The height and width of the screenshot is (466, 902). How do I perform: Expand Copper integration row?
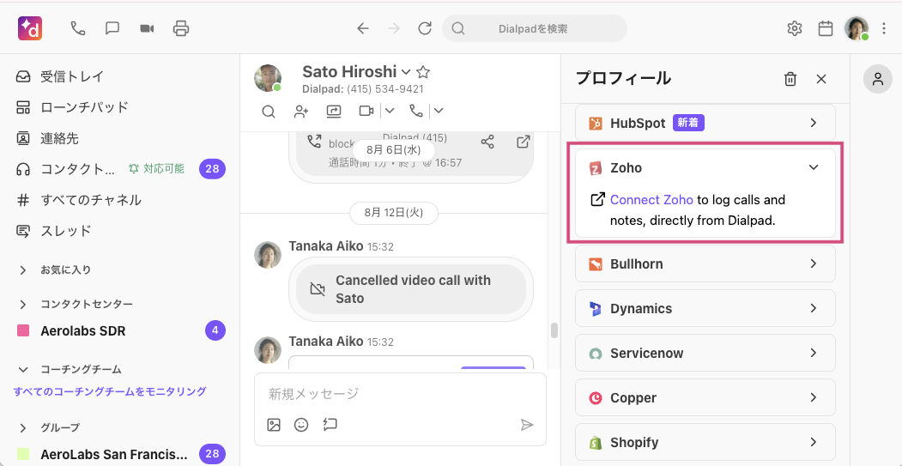[x=705, y=397]
